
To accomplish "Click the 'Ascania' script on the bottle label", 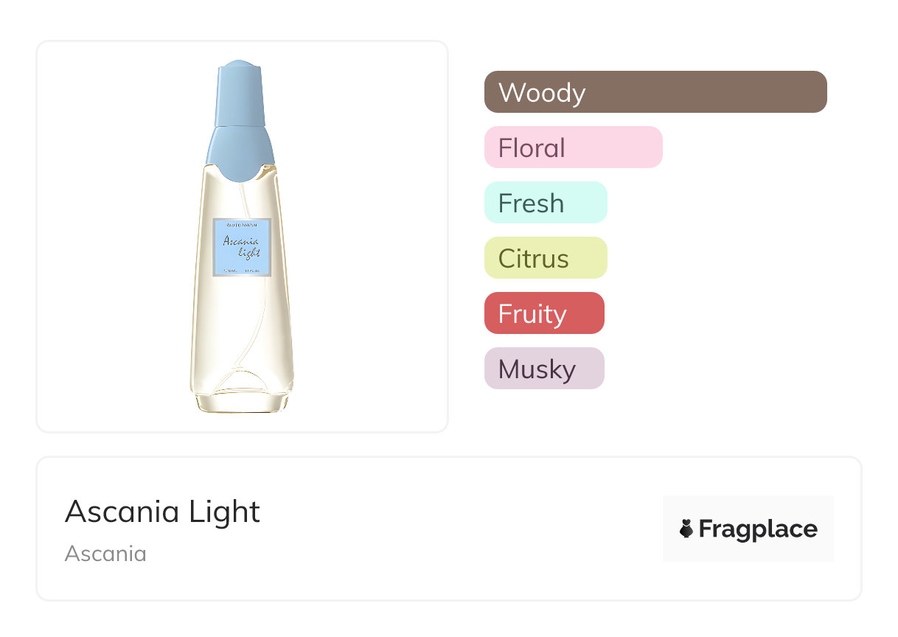I will click(239, 240).
